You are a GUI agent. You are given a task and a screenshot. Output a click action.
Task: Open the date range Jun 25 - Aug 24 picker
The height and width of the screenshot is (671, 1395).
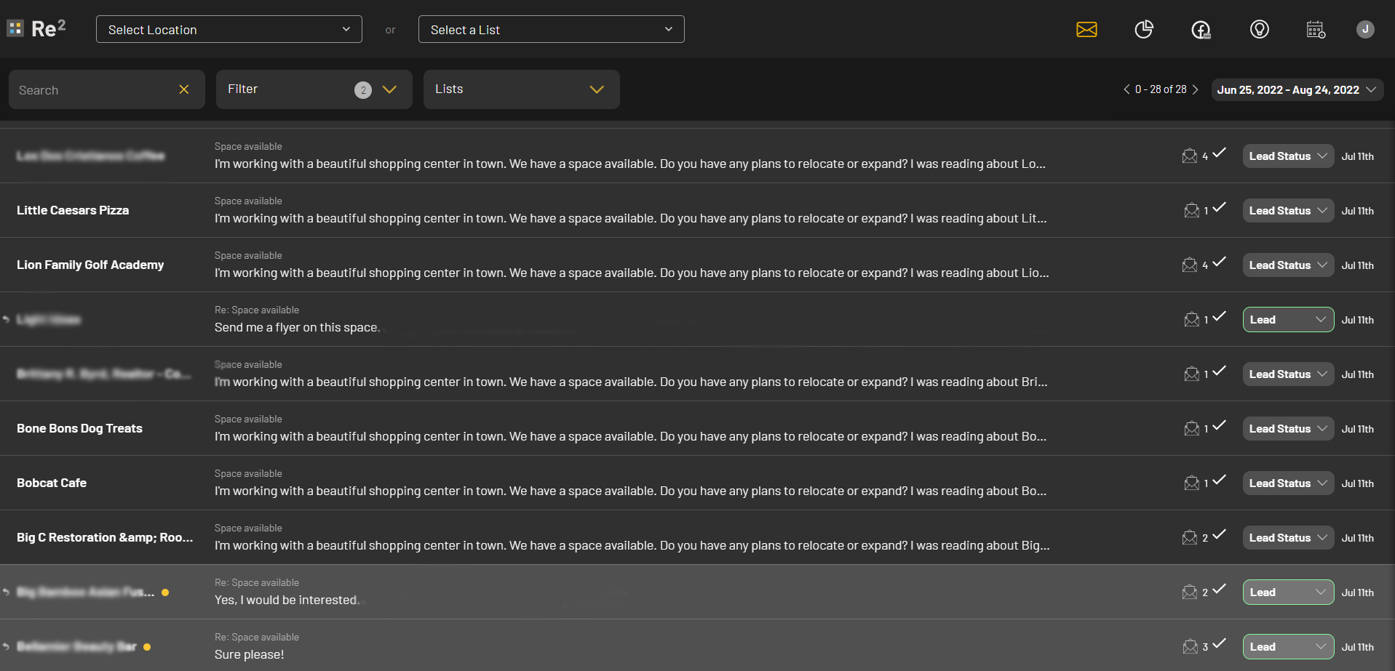click(1297, 89)
